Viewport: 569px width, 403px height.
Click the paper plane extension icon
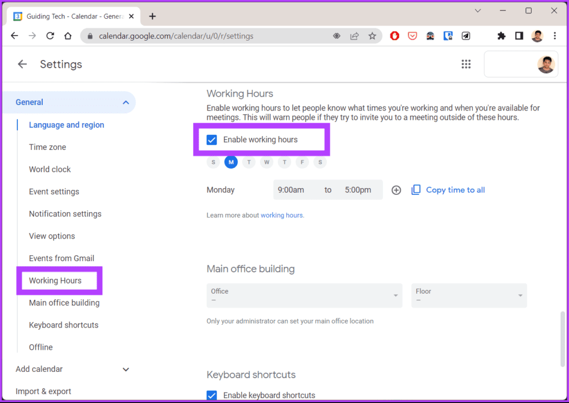point(466,36)
